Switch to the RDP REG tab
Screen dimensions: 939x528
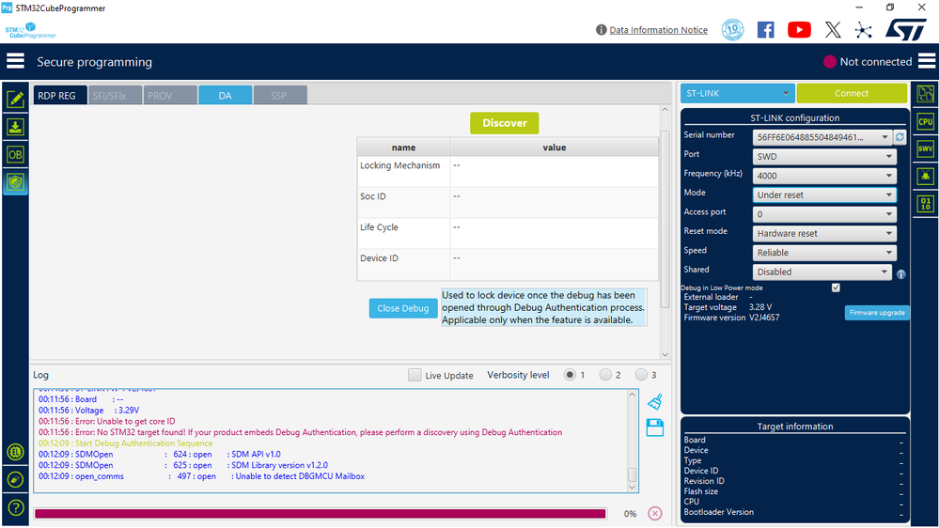pos(60,95)
